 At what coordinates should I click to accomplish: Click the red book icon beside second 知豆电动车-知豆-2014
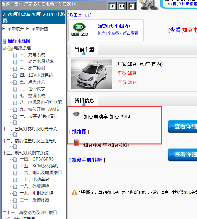pos(76,142)
